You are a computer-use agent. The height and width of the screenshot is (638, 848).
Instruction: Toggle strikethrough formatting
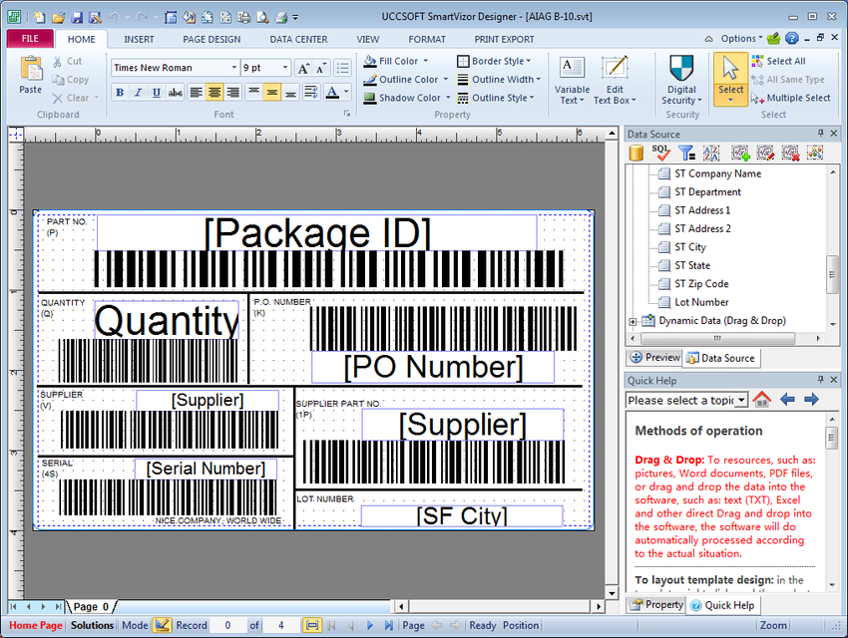[x=176, y=93]
